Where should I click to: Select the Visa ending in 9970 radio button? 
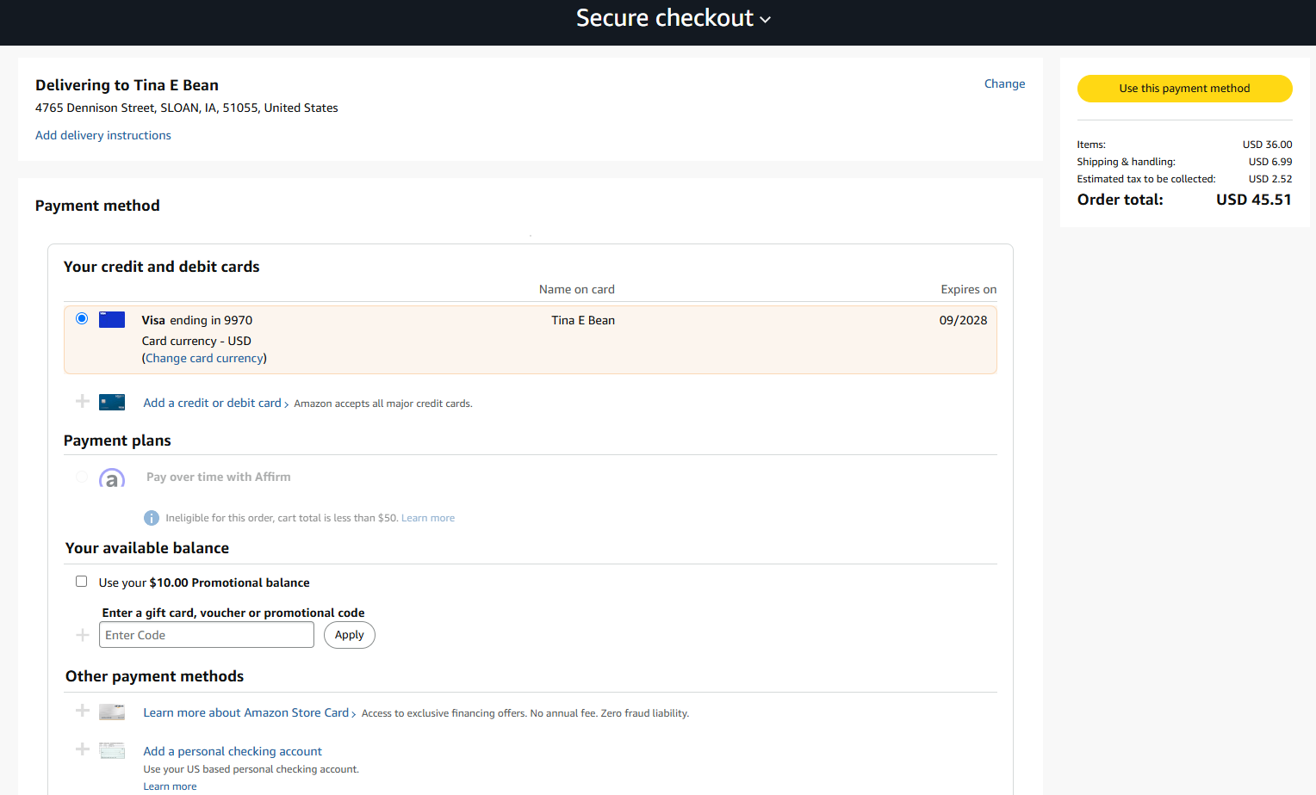[82, 318]
